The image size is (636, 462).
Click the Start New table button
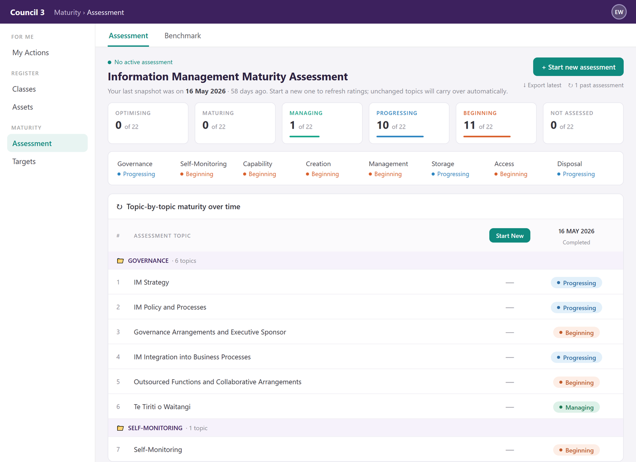click(x=510, y=236)
